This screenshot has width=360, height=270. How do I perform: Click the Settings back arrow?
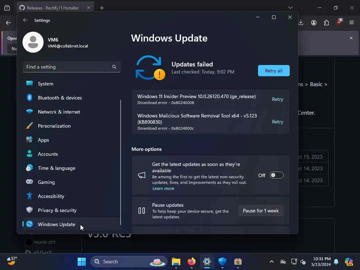pyautogui.click(x=25, y=20)
